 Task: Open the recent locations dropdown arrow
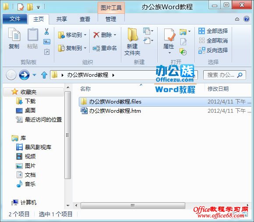(x=34, y=75)
